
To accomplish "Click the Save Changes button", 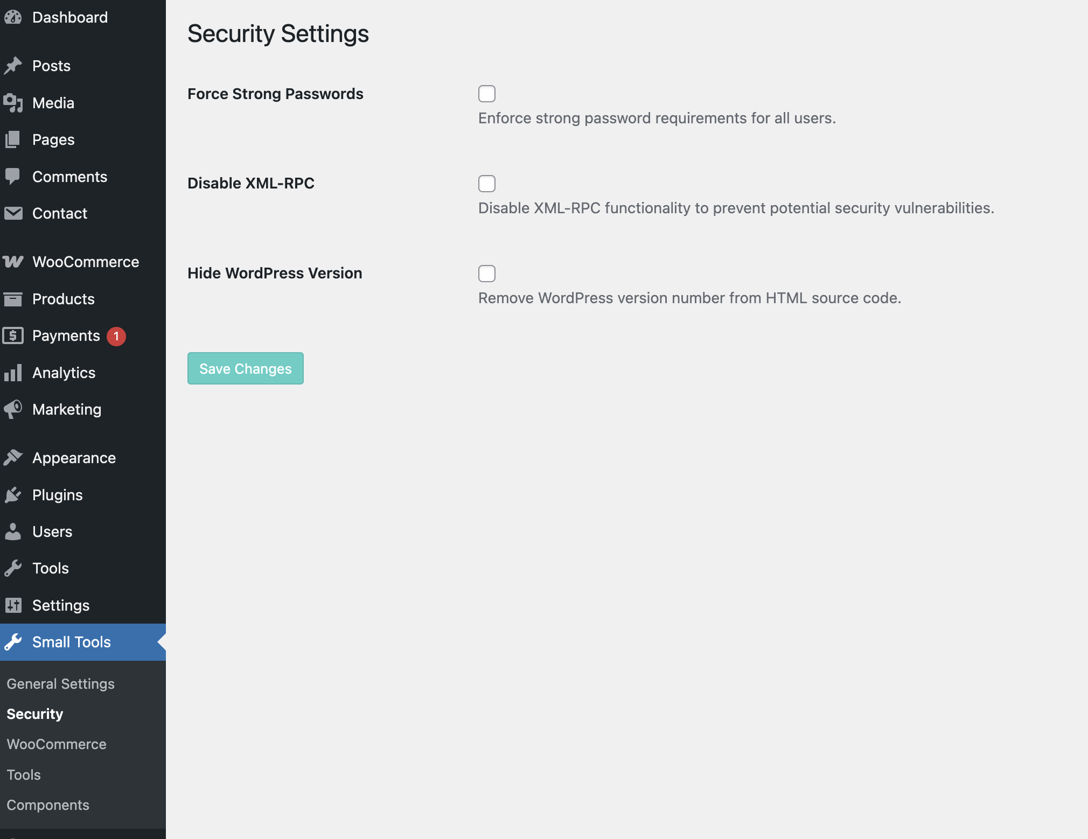I will 246,368.
